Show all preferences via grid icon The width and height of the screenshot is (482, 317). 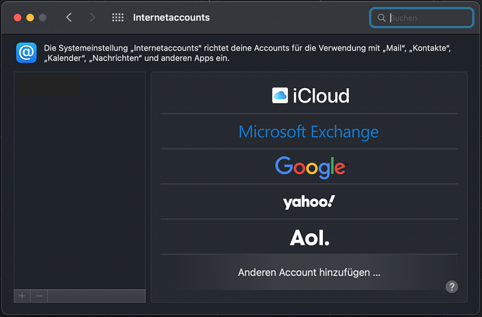click(117, 17)
